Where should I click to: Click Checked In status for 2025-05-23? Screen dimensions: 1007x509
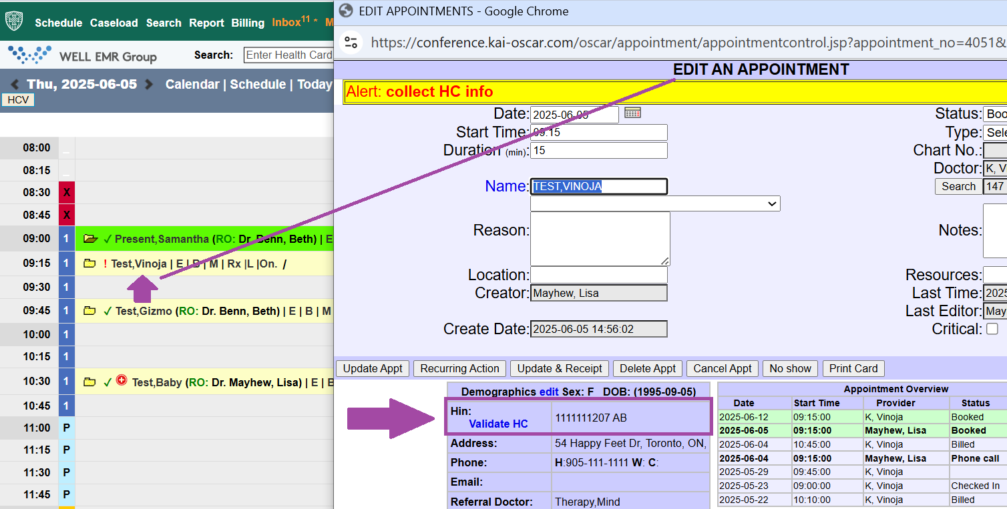pyautogui.click(x=975, y=486)
